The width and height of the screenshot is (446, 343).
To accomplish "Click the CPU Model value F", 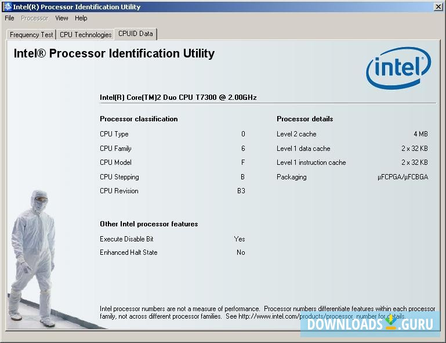I will [243, 163].
